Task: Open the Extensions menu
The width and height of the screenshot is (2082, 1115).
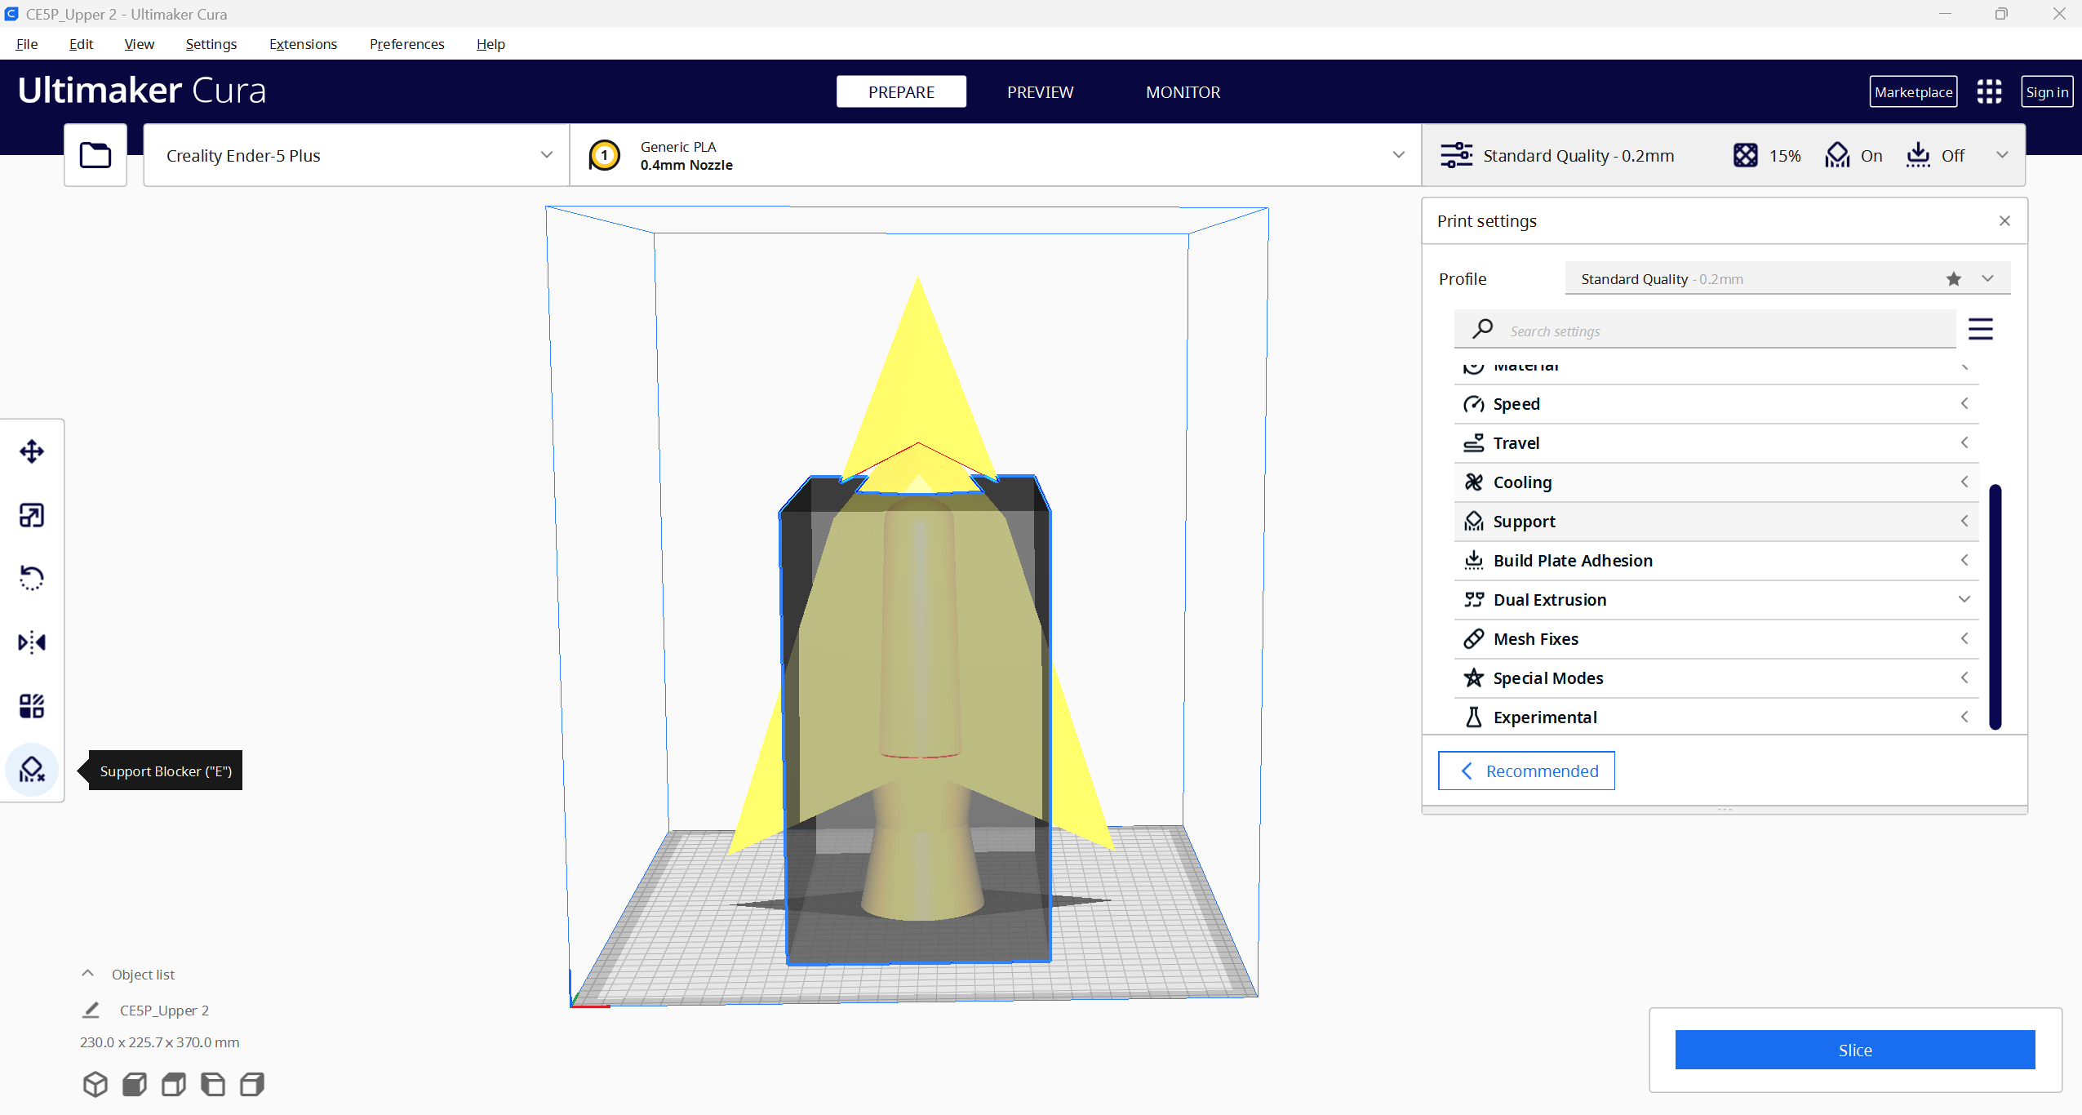Action: coord(303,44)
